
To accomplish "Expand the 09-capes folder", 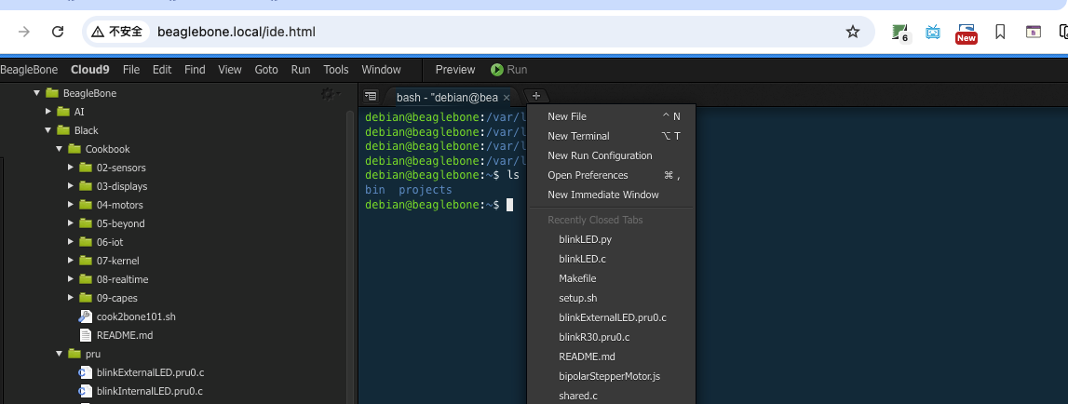I will [x=71, y=298].
